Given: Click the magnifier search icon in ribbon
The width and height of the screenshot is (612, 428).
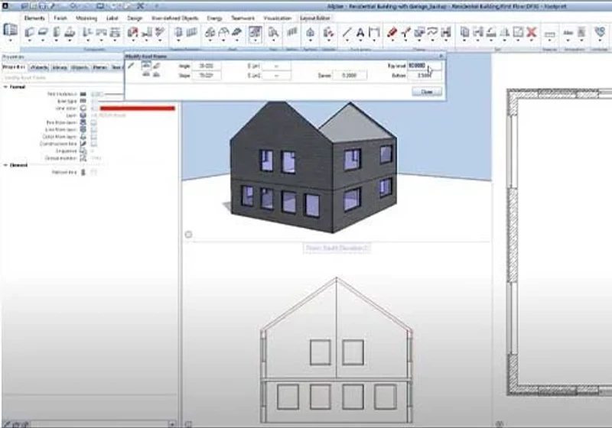Looking at the screenshot, I should (273, 32).
